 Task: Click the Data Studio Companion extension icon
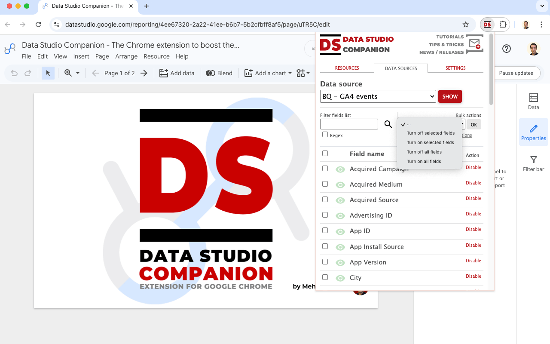click(487, 25)
